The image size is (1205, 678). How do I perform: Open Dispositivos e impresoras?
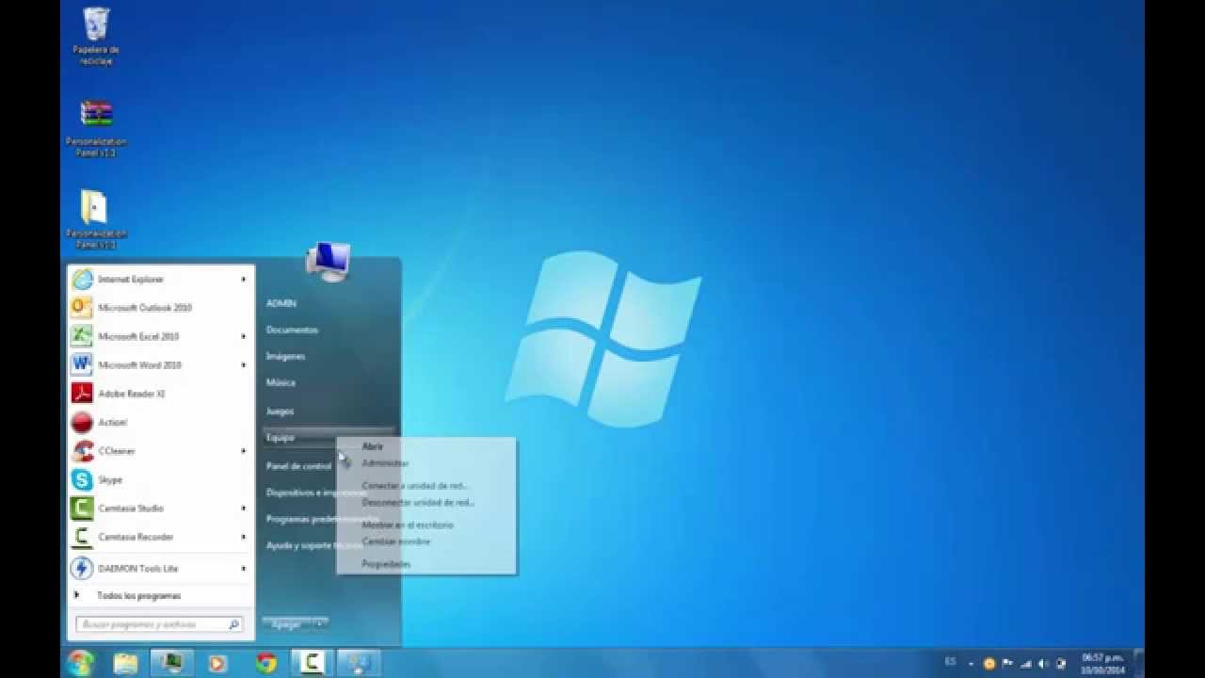pos(316,492)
